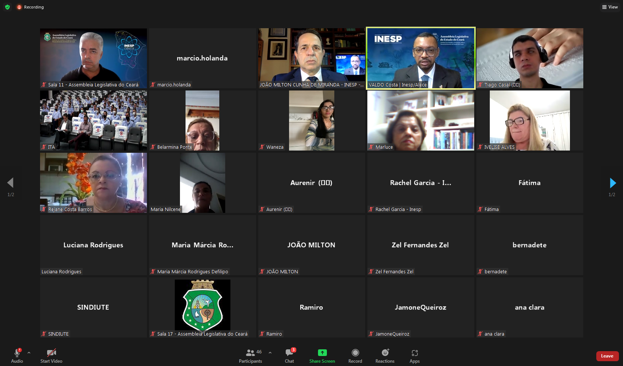Open the Chat panel
This screenshot has width=623, height=366.
[x=289, y=356]
